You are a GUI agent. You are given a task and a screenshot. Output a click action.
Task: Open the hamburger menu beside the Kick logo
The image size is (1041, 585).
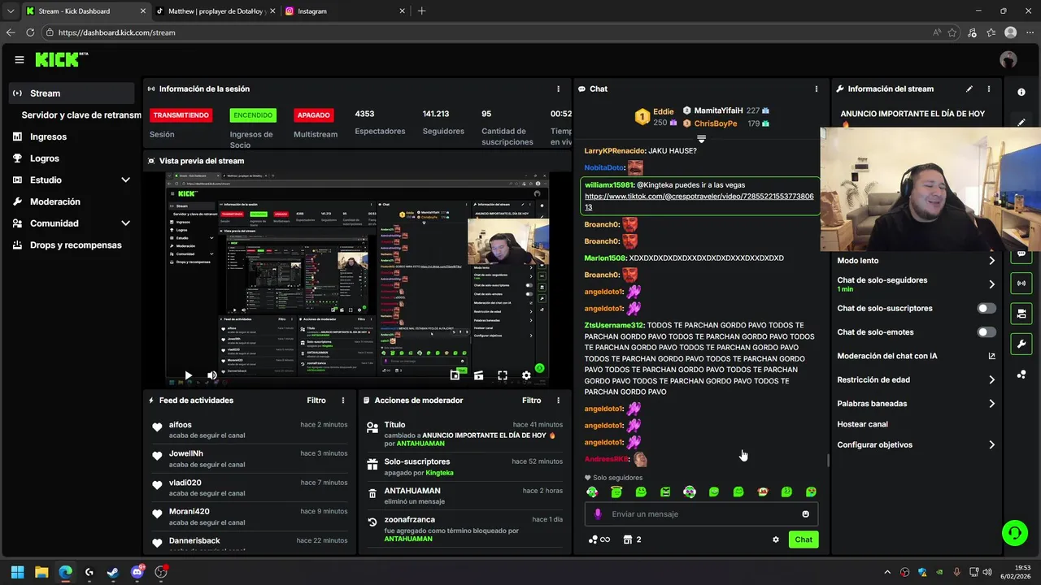click(x=20, y=59)
